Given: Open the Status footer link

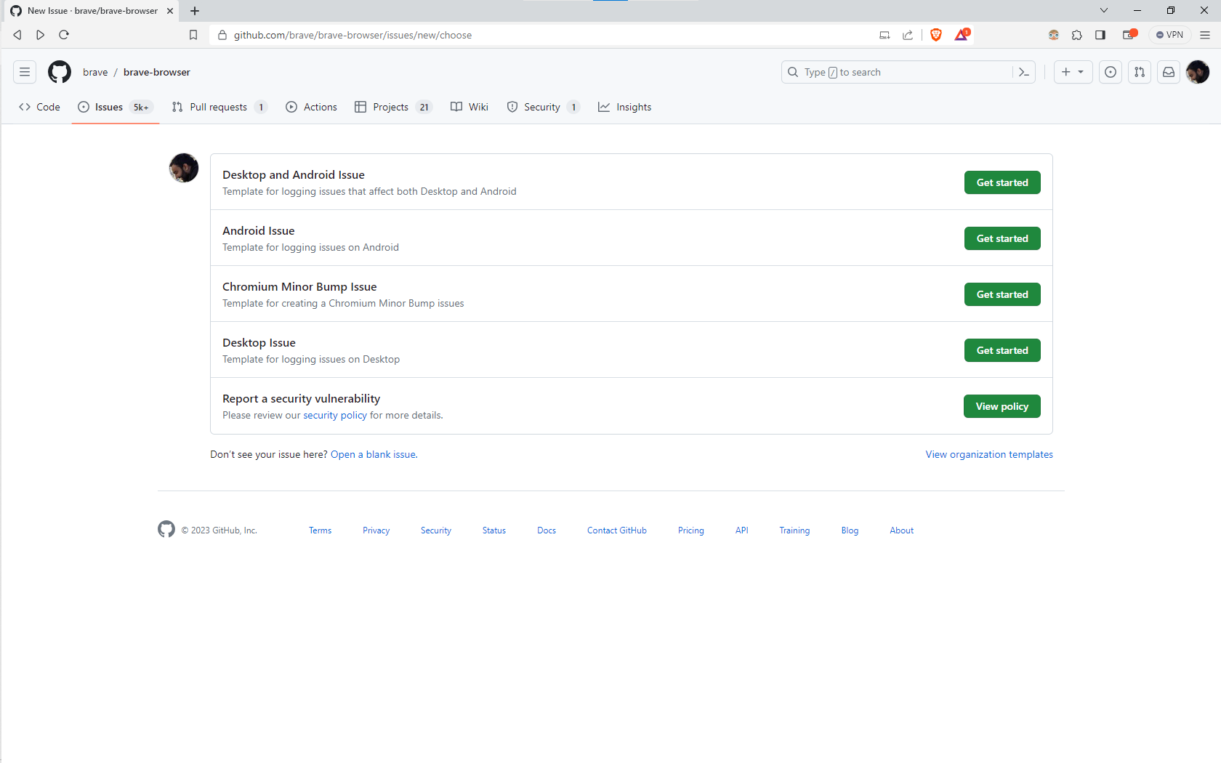Looking at the screenshot, I should tap(494, 530).
